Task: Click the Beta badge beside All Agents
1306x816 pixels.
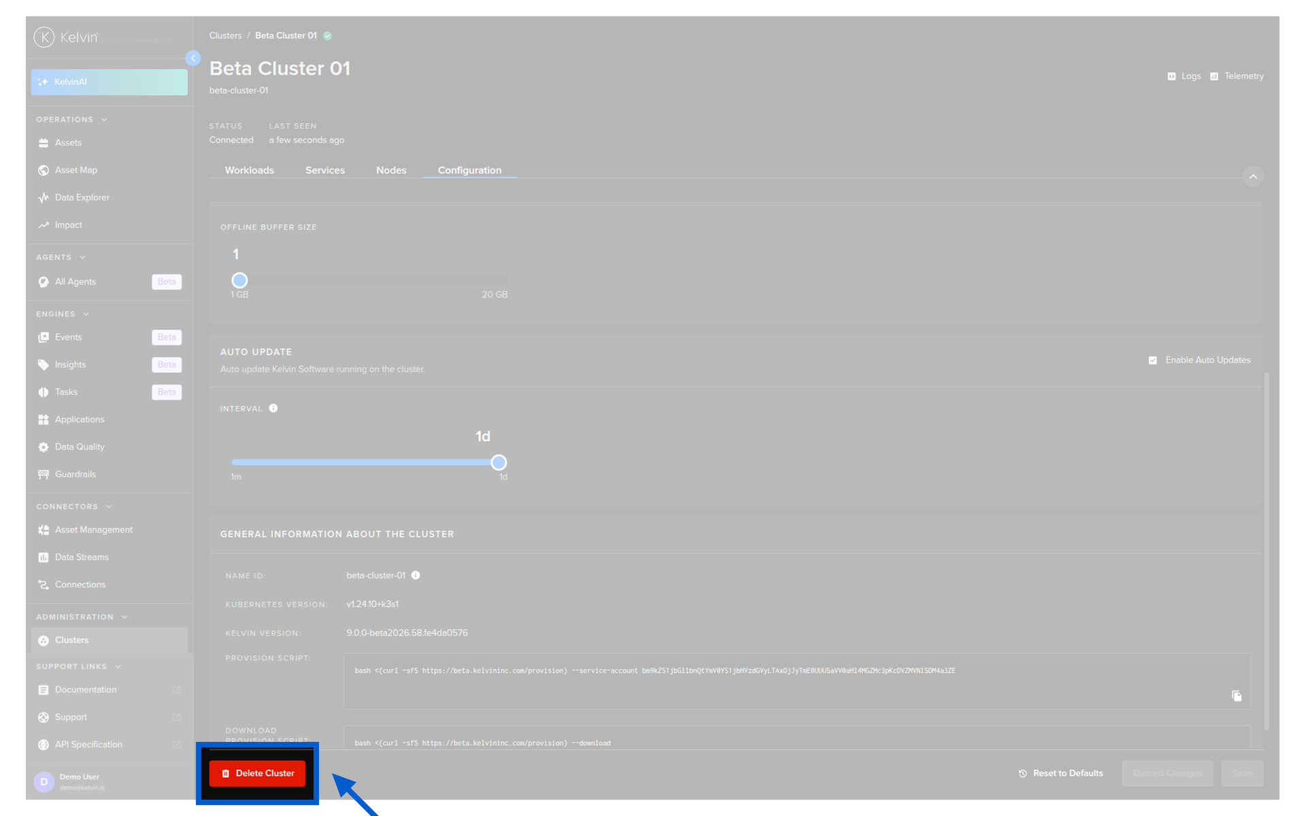Action: 167,282
